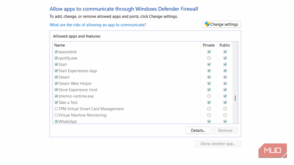Viewport: 294px width, 165px height.
Task: Toggle the spacedesk name checkbox
Action: [x=56, y=52]
